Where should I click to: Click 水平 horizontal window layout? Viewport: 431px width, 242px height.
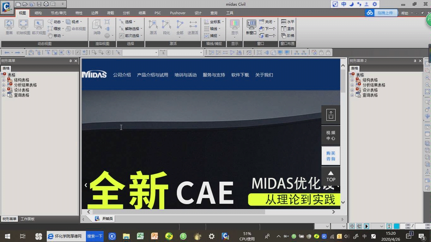pyautogui.click(x=288, y=22)
